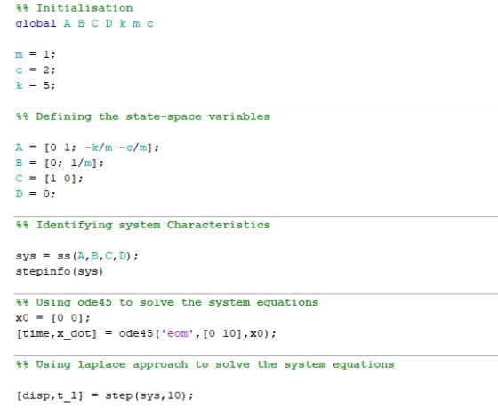
Task: Click the 'global' keyword
Action: [x=36, y=23]
